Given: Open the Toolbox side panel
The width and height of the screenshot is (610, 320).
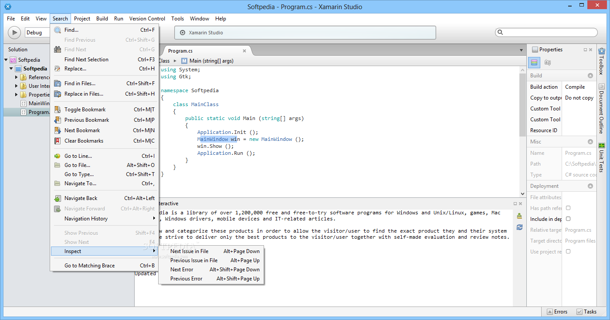Looking at the screenshot, I should click(x=602, y=61).
